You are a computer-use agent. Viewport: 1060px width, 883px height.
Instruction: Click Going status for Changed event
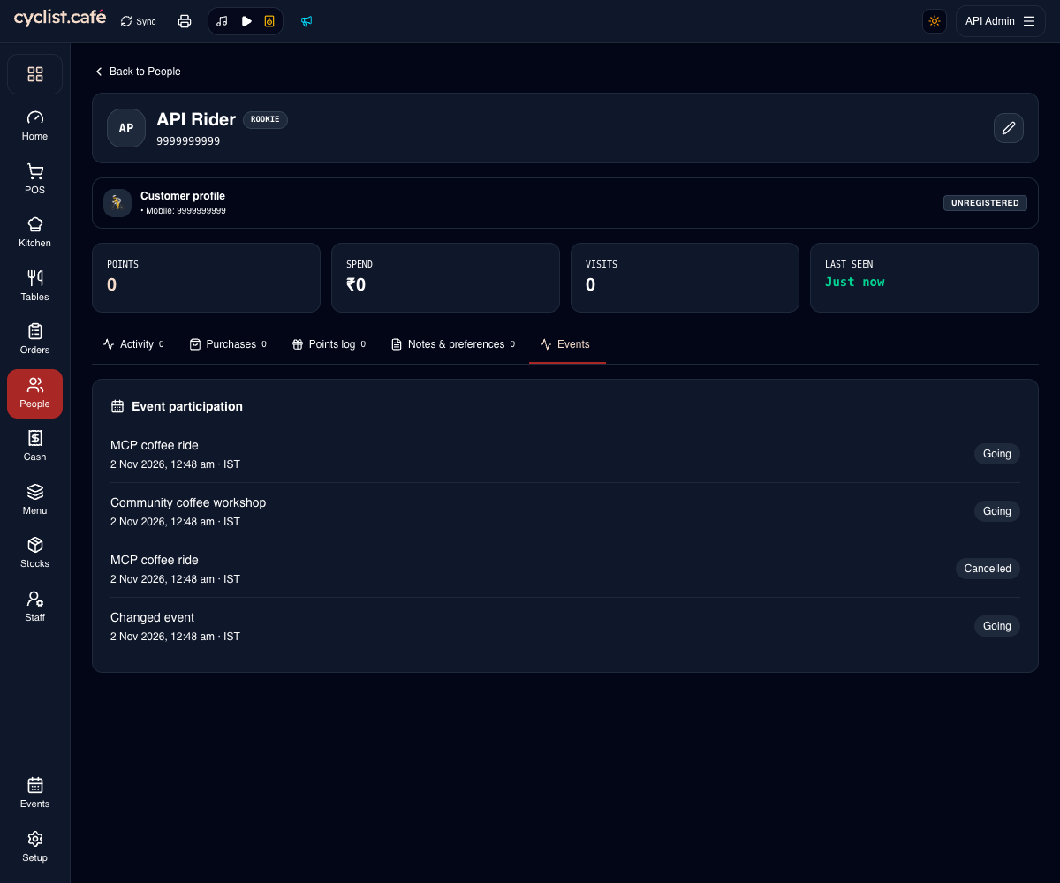point(997,626)
